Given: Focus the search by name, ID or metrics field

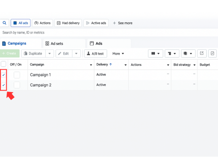Looking at the screenshot, I should click(x=109, y=33).
